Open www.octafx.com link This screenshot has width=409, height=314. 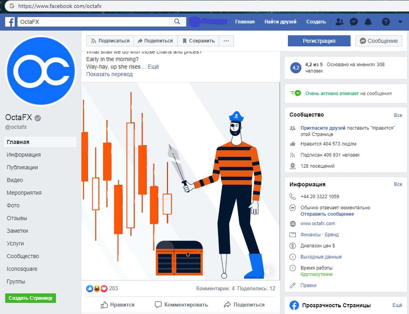pyautogui.click(x=318, y=224)
